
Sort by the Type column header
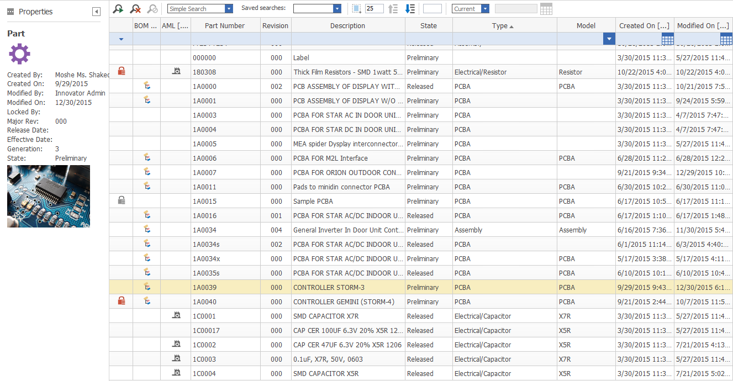pos(505,25)
